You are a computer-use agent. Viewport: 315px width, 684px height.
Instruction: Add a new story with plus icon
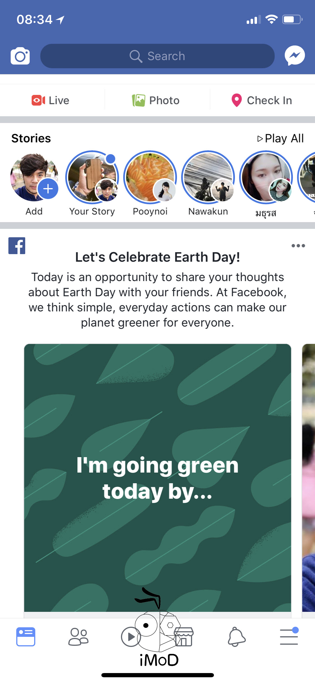click(48, 189)
